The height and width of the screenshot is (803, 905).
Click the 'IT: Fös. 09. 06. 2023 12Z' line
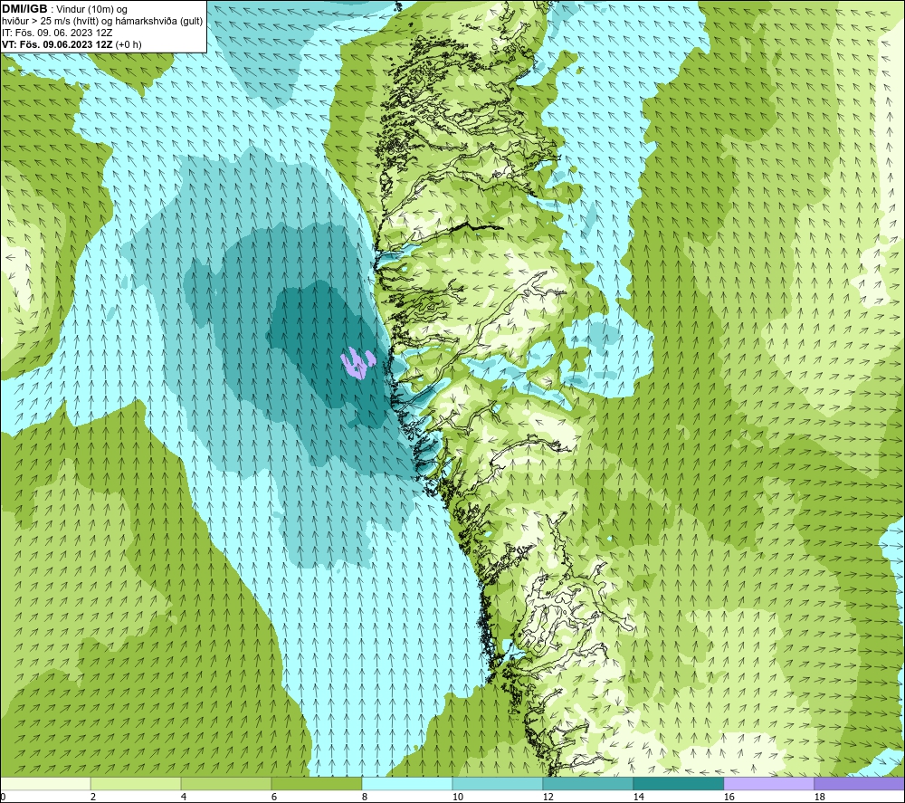[x=57, y=33]
